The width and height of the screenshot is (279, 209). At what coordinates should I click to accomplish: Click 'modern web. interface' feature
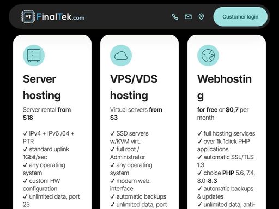click(x=130, y=185)
